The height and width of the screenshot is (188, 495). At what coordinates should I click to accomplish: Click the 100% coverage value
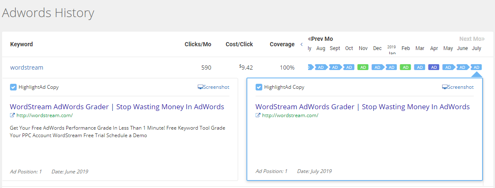pos(287,67)
